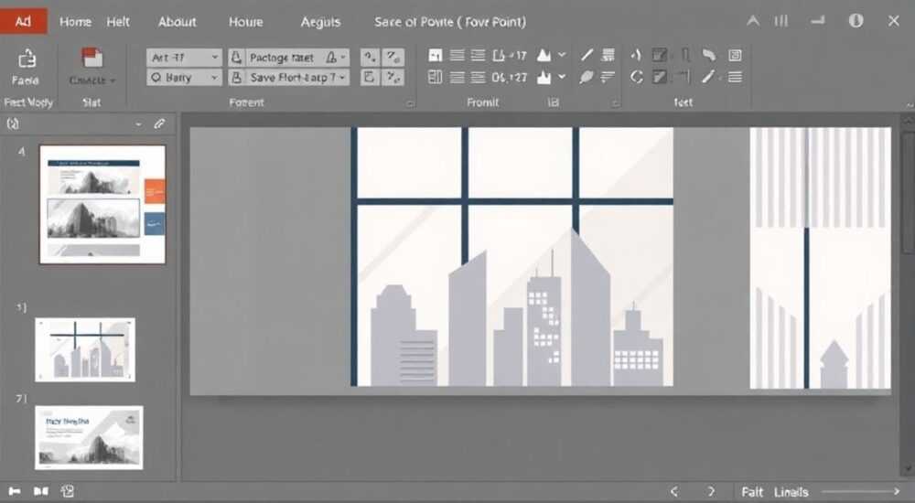
Task: Click the up chevron in title bar
Action: pyautogui.click(x=753, y=21)
